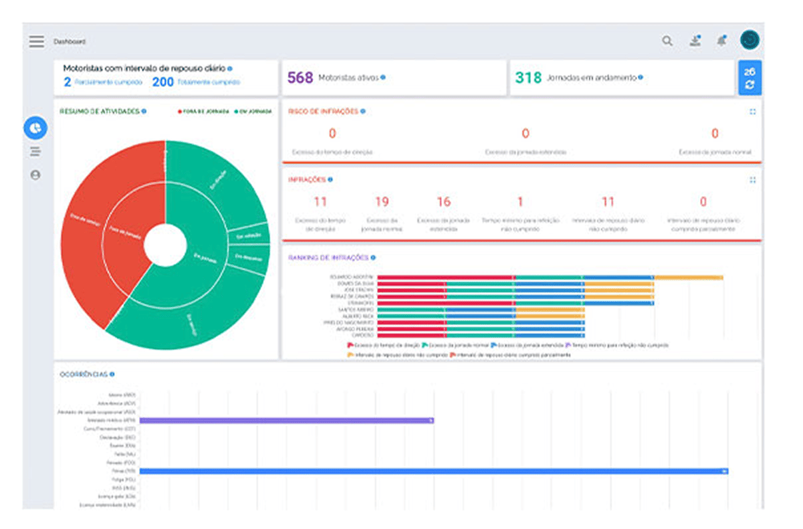Viewport: 803px width, 529px height.
Task: Click the Dashboard breadcrumb label
Action: (70, 42)
